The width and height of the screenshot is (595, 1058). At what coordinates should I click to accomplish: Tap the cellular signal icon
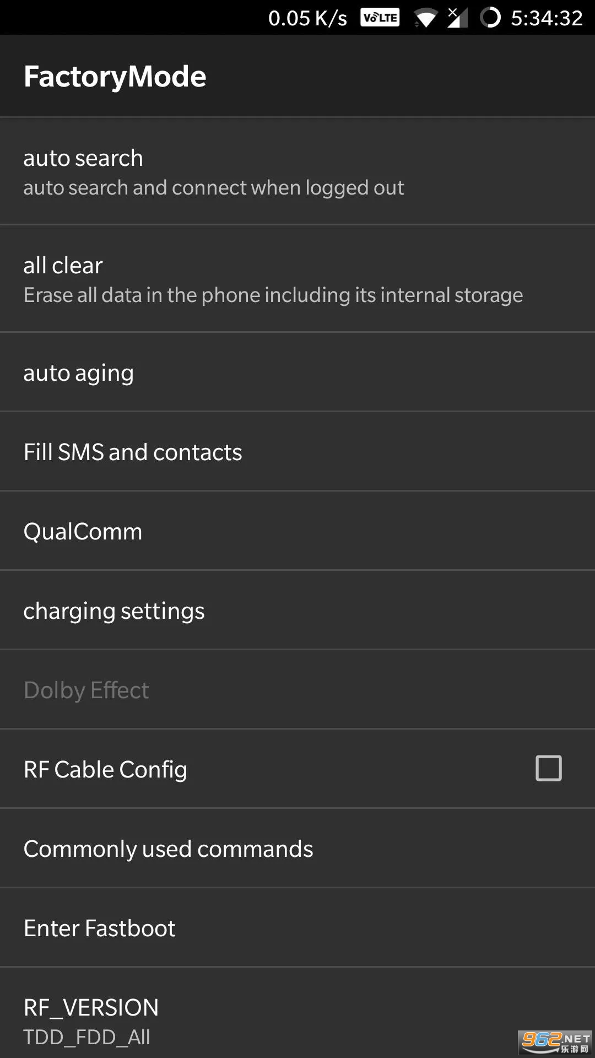[x=457, y=18]
